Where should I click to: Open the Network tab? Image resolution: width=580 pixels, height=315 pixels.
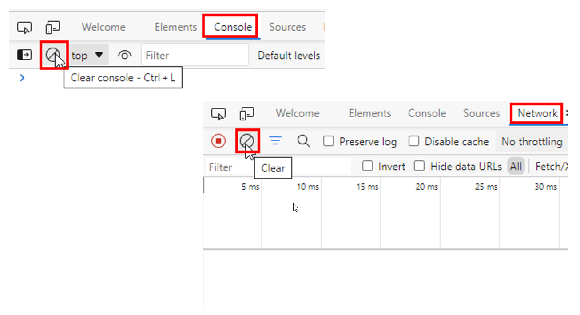coord(537,113)
